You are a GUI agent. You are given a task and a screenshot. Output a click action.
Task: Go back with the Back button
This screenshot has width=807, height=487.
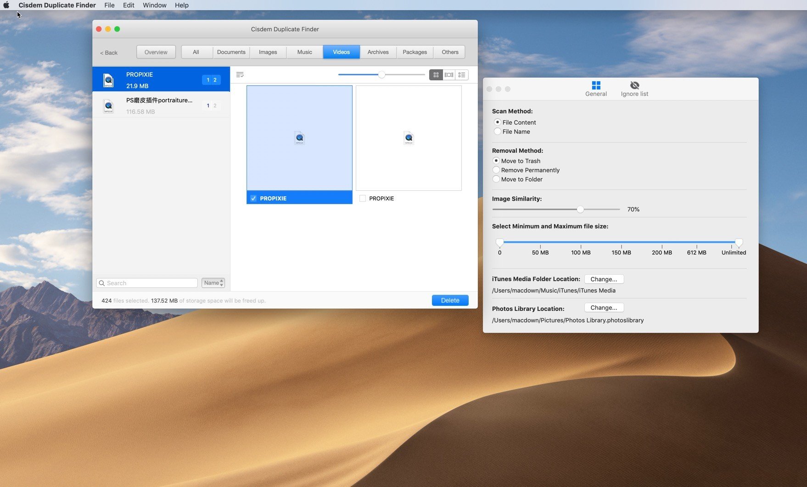click(x=109, y=53)
